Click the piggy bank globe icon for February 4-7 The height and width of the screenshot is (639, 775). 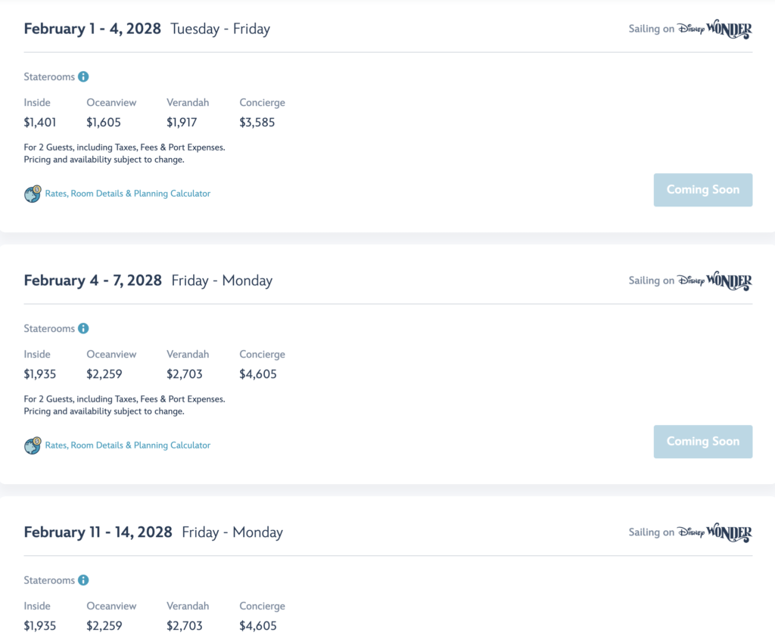33,445
